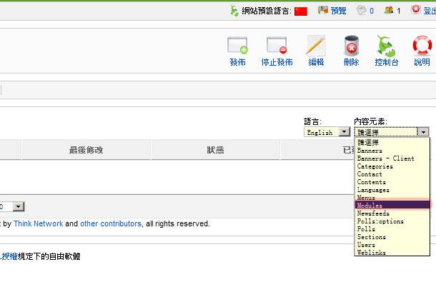Select Banners in the content element list
This screenshot has width=436, height=282.
(392, 151)
